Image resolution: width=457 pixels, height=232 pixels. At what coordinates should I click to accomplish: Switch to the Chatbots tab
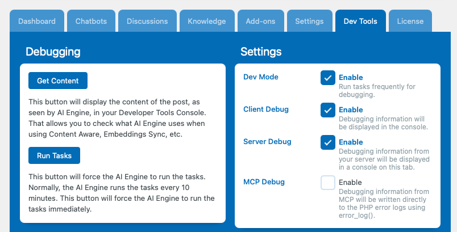point(91,21)
